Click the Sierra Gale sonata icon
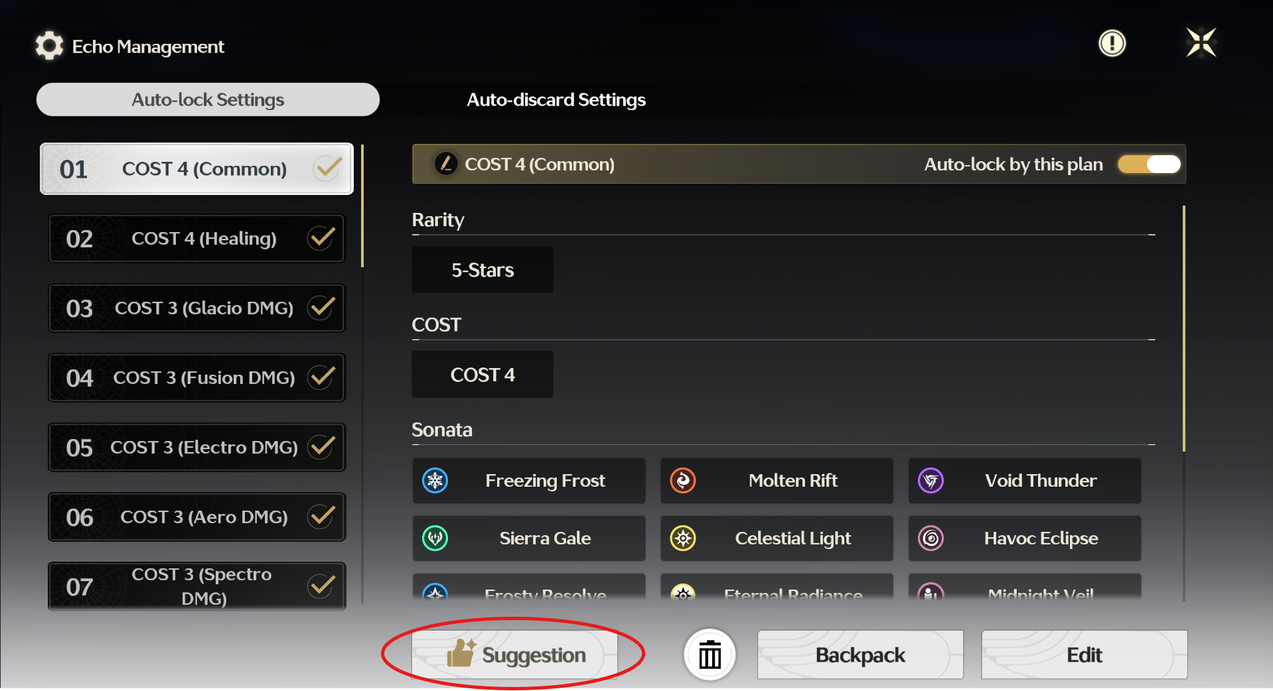 click(x=435, y=538)
